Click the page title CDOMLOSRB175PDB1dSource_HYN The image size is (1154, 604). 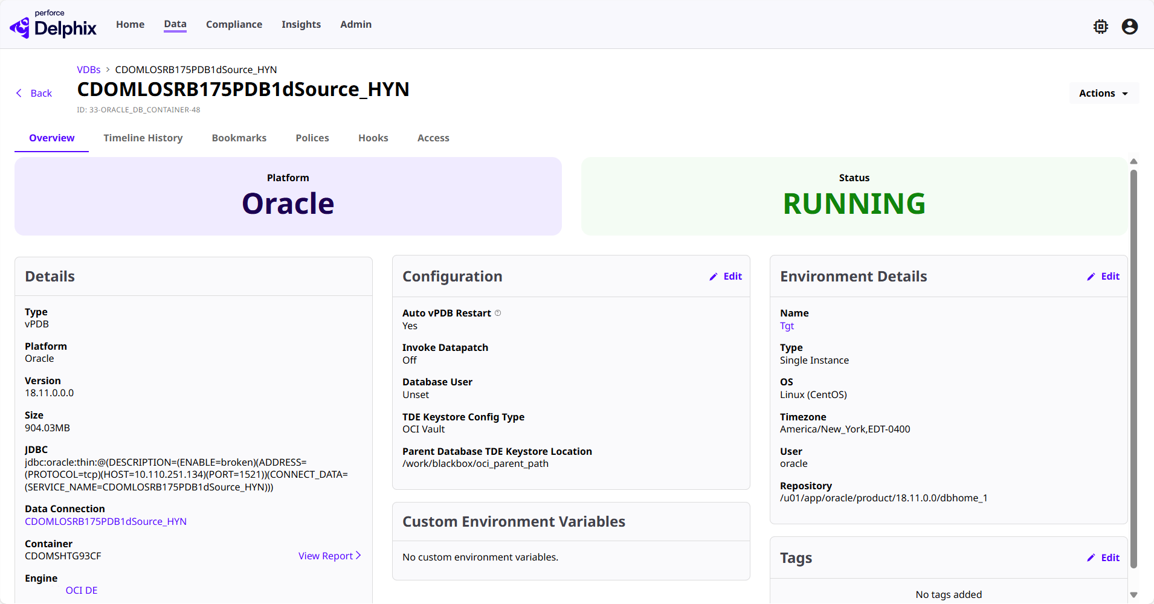coord(243,89)
